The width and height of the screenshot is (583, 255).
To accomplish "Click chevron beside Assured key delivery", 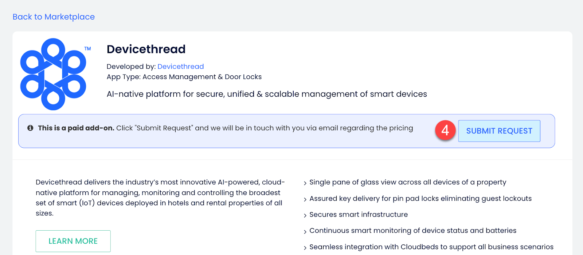I will click(305, 199).
